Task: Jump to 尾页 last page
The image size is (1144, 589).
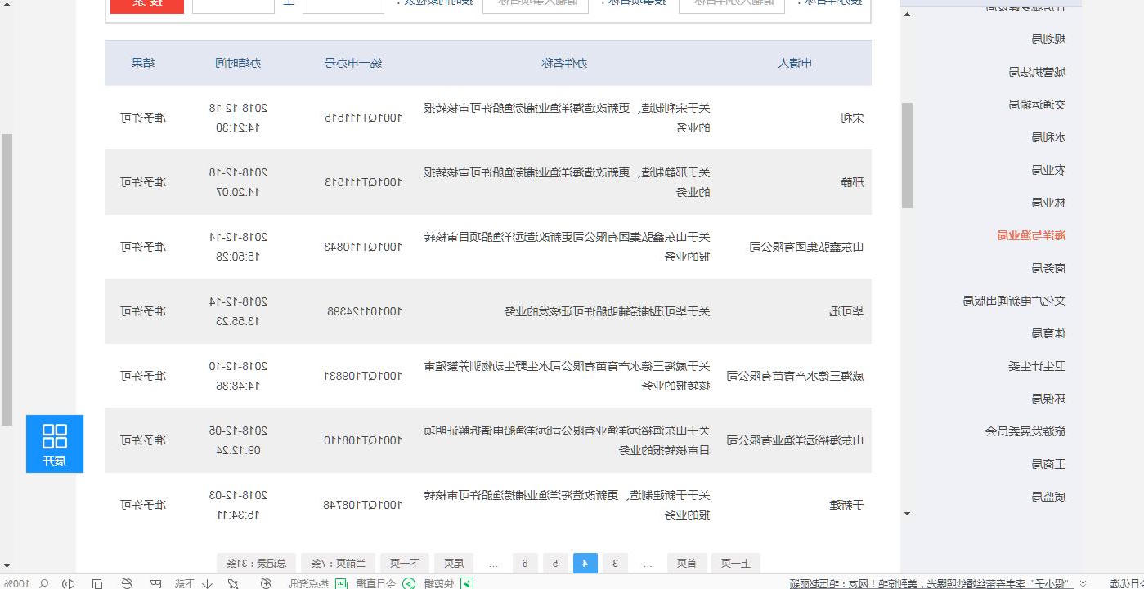Action: coord(453,564)
